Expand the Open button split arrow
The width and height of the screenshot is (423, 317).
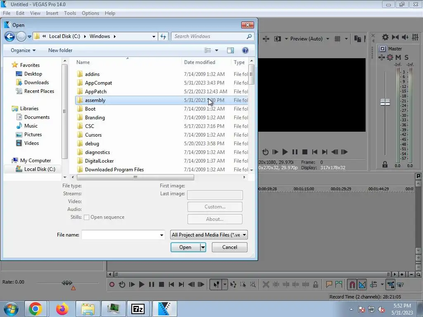(x=203, y=247)
